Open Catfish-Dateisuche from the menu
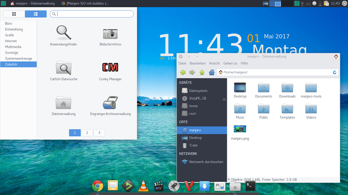The image size is (348, 195). [x=64, y=71]
